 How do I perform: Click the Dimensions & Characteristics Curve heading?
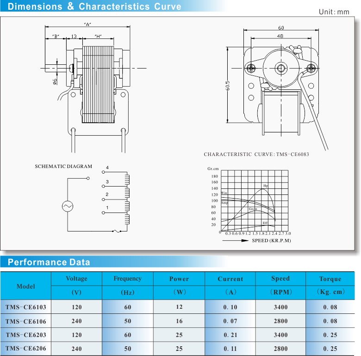coord(95,6)
